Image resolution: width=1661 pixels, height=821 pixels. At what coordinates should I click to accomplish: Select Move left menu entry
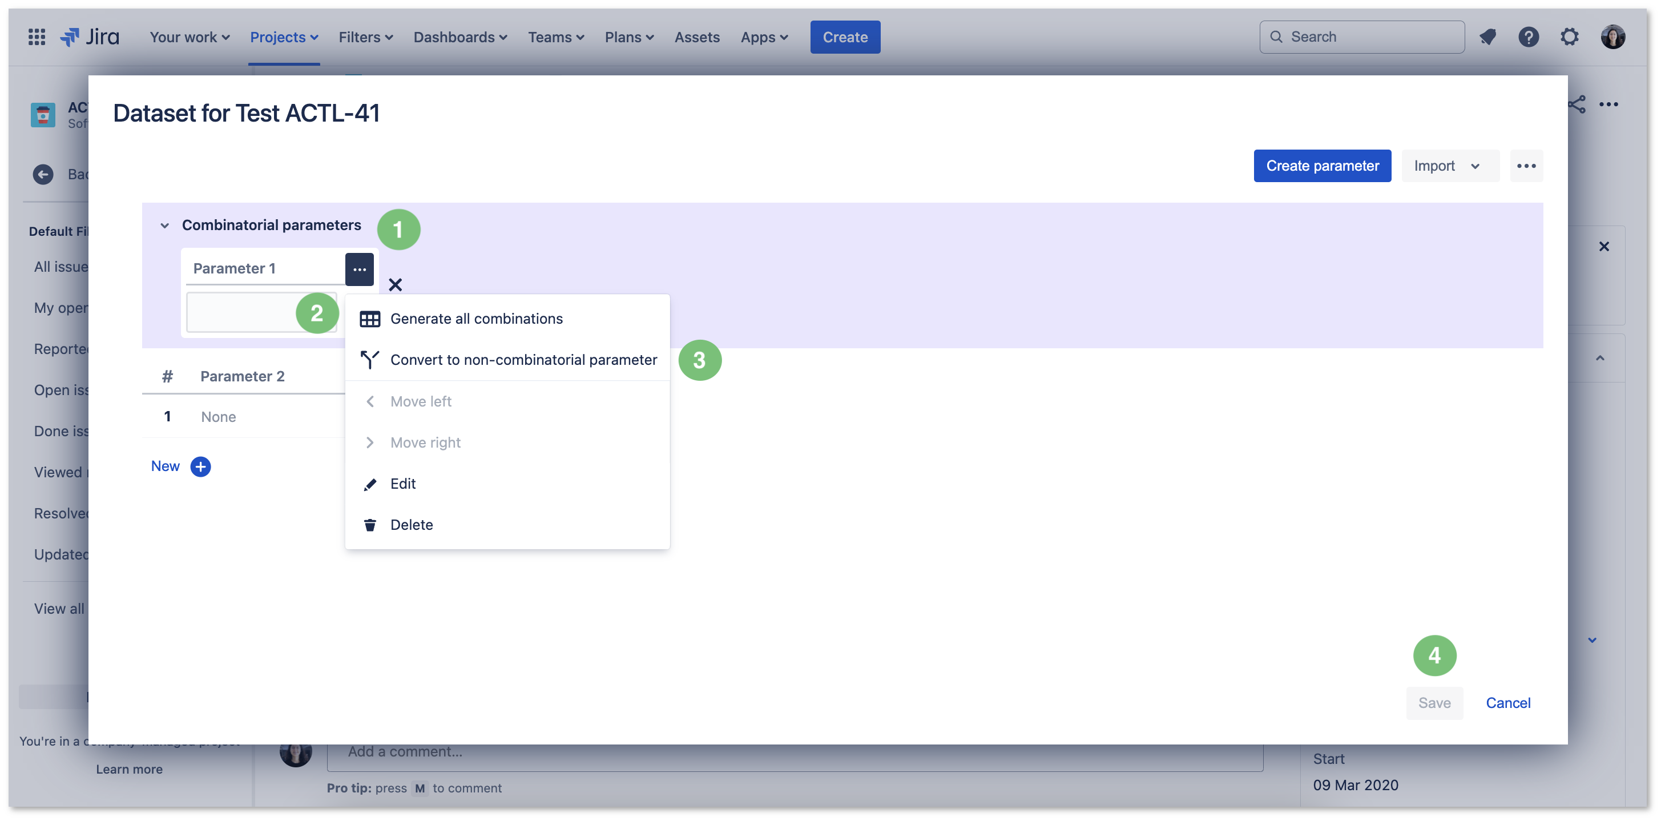(507, 401)
